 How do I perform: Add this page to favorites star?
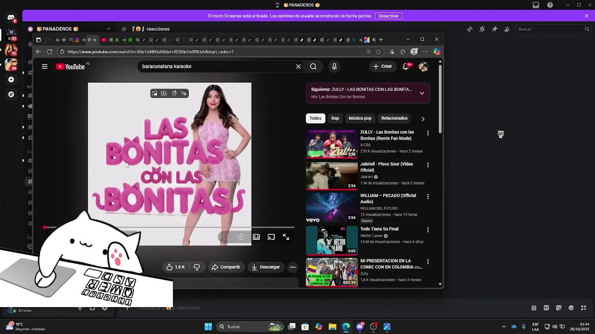[x=378, y=51]
